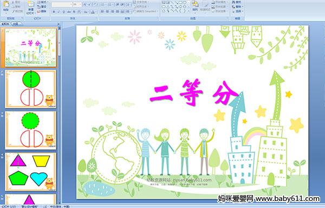Image resolution: width=325 pixels, height=208 pixels.
Task: Expand the Select dropdown in Editing group
Action: (237, 11)
